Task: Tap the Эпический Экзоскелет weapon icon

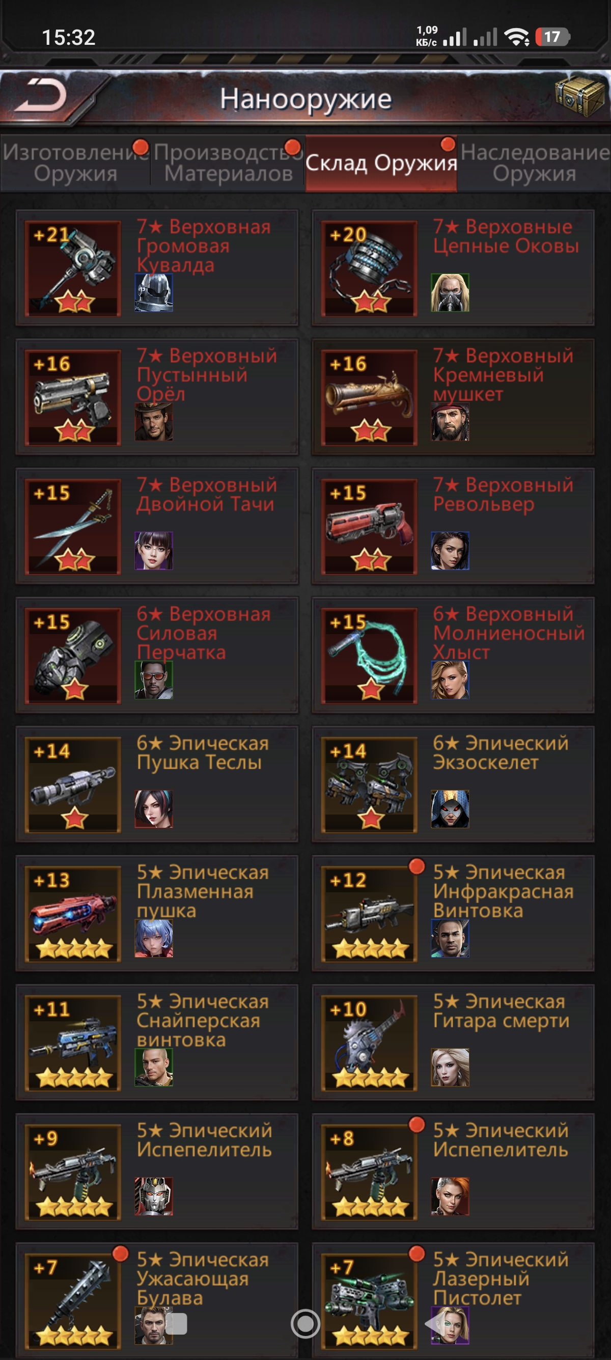Action: pyautogui.click(x=370, y=784)
